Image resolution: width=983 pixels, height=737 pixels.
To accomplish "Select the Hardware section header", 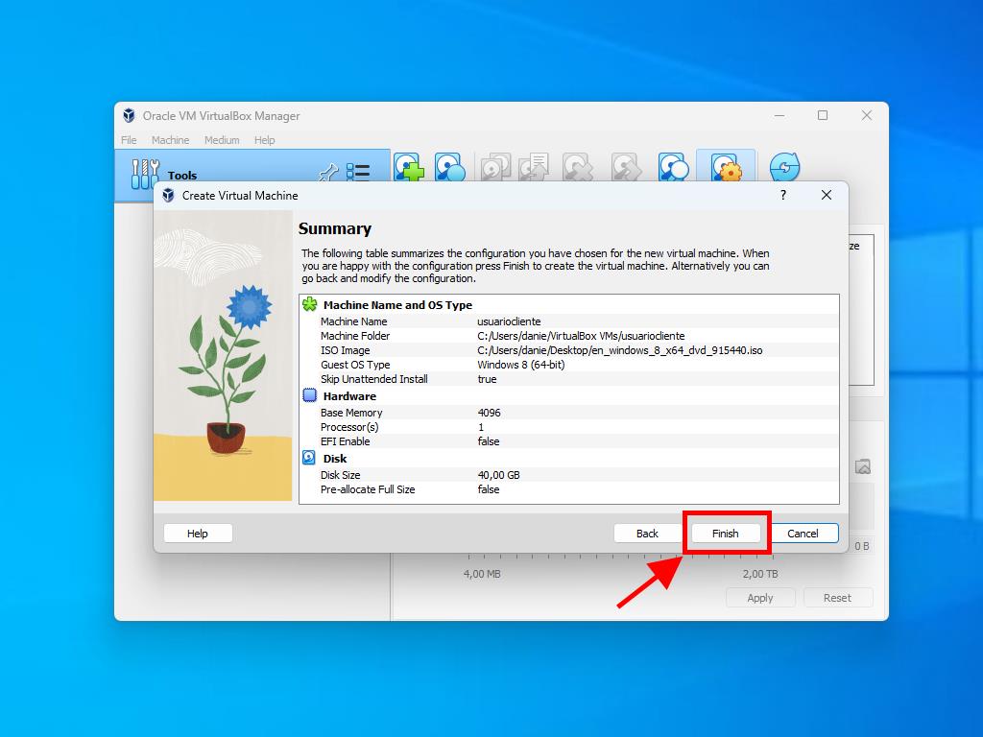I will (x=349, y=396).
